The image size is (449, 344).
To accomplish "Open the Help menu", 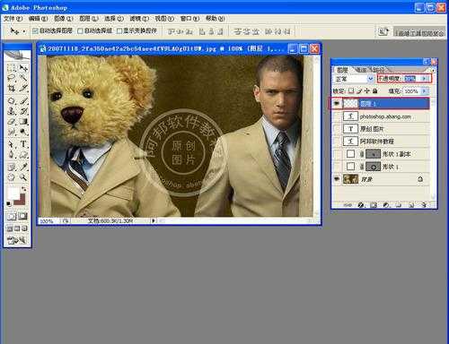I will pos(215,19).
